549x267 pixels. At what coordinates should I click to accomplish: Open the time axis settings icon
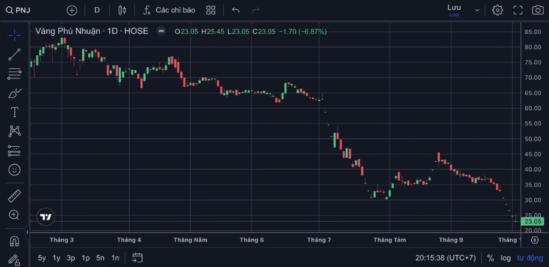click(x=535, y=240)
